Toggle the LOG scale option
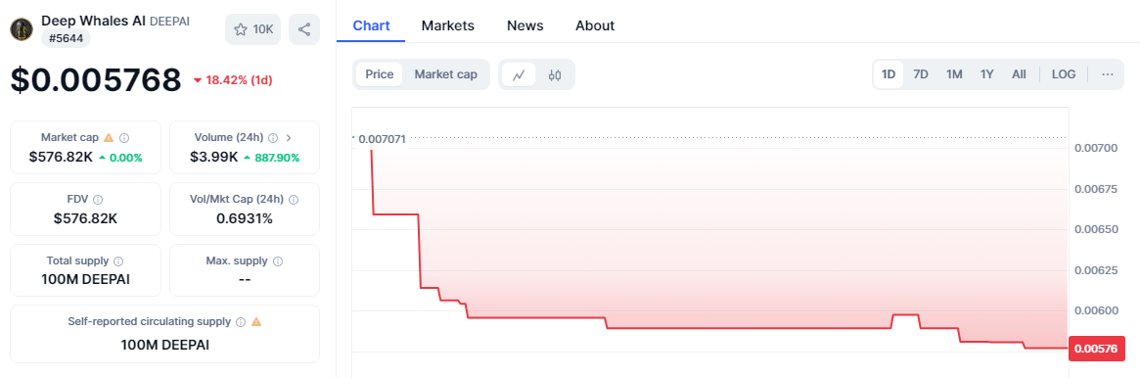The width and height of the screenshot is (1140, 378). [1064, 74]
